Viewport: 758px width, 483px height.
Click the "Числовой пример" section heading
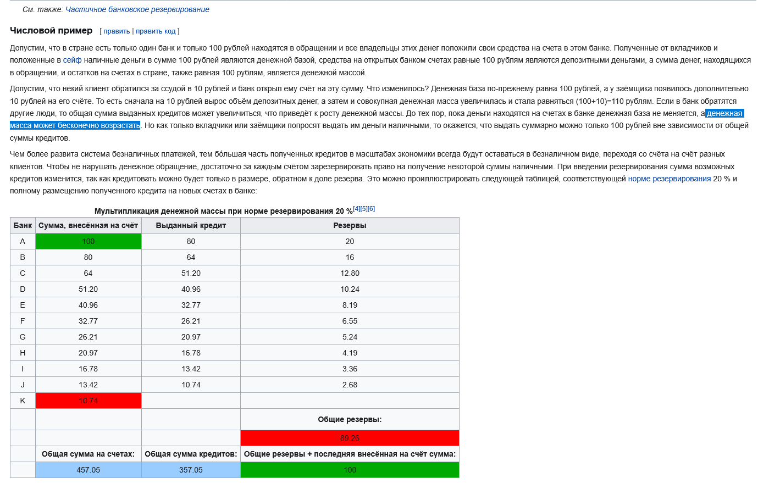coord(51,31)
